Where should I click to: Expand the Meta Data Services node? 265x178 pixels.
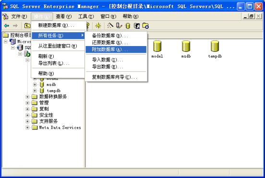tap(27, 128)
